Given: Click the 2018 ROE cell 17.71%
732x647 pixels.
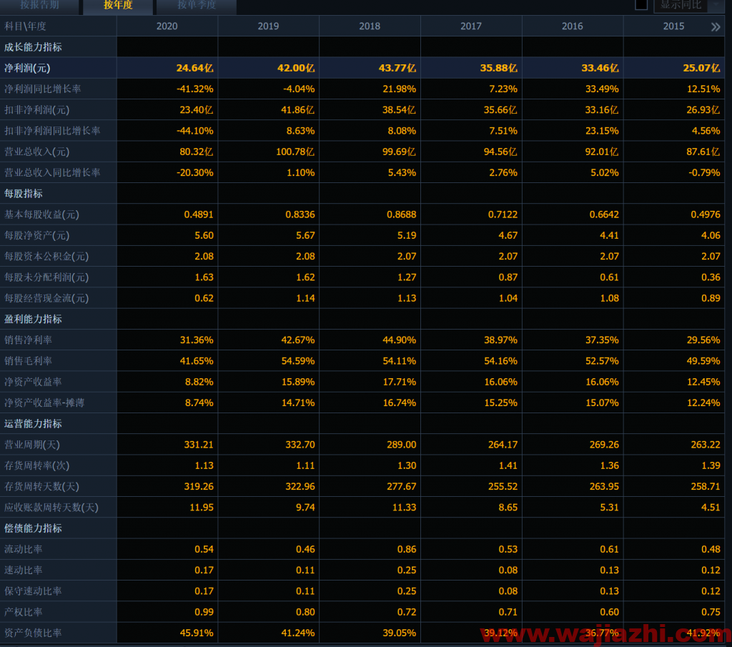Looking at the screenshot, I should (399, 382).
